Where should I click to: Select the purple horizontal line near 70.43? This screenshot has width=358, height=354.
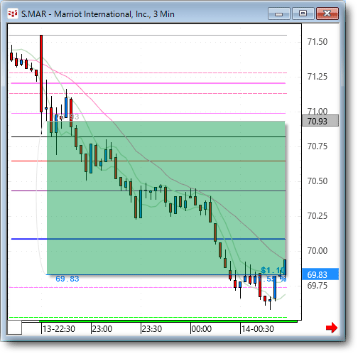tap(148, 191)
